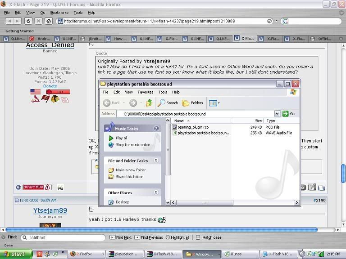Viewport: 346px width, 259px height.
Task: Open the playstation... taskbar button
Action: [x=125, y=254]
